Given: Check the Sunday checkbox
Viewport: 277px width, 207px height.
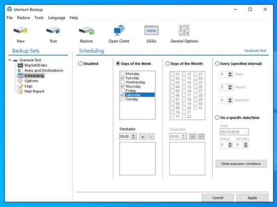Looking at the screenshot, I should (123, 99).
